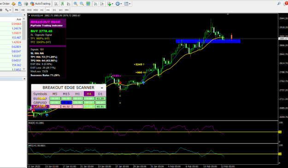Select the H1 timeframe button in toolbar

pos(42,10)
